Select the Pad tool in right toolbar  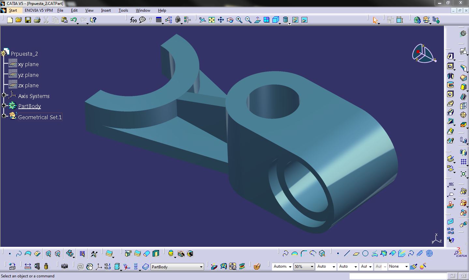[450, 56]
